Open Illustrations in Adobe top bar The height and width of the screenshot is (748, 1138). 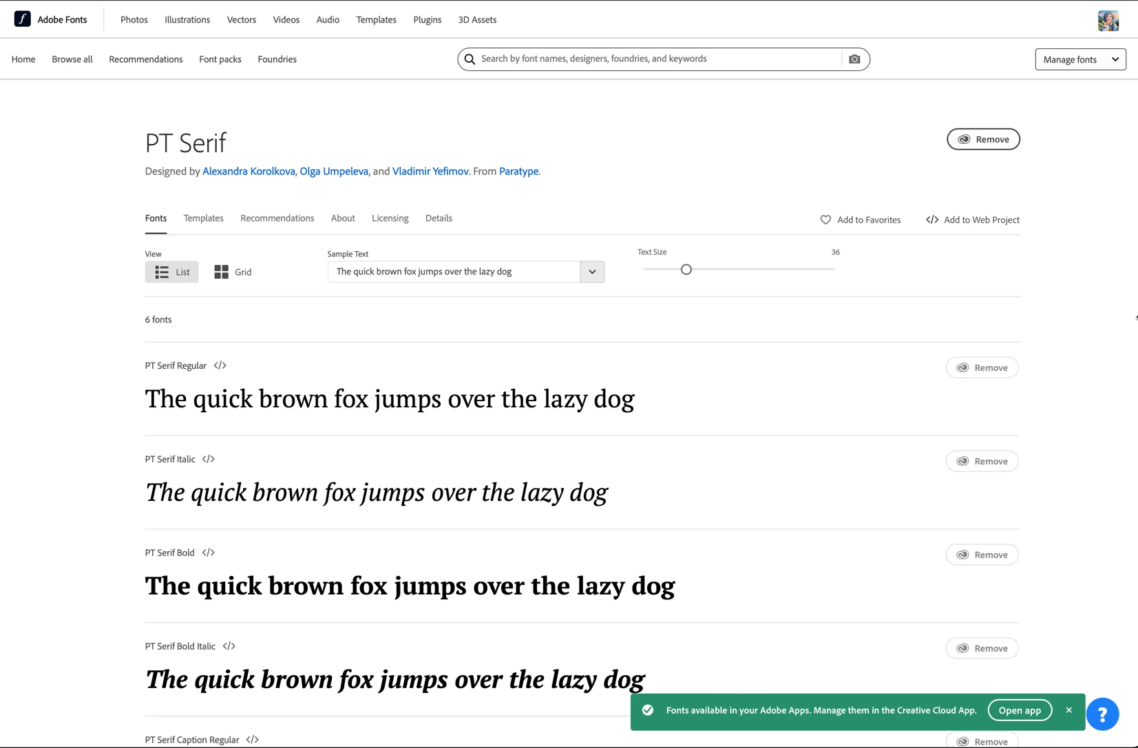point(187,20)
